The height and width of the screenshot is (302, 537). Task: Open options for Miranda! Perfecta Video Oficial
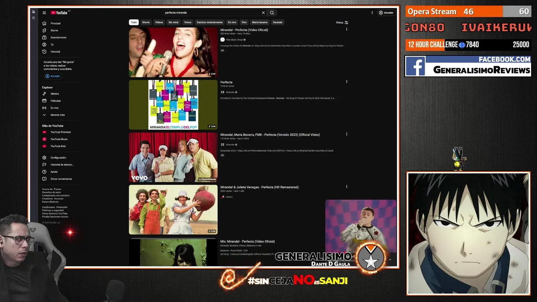pos(347,29)
